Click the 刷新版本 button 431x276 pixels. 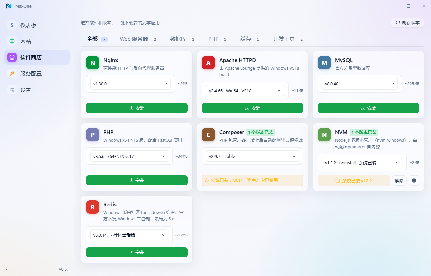407,23
